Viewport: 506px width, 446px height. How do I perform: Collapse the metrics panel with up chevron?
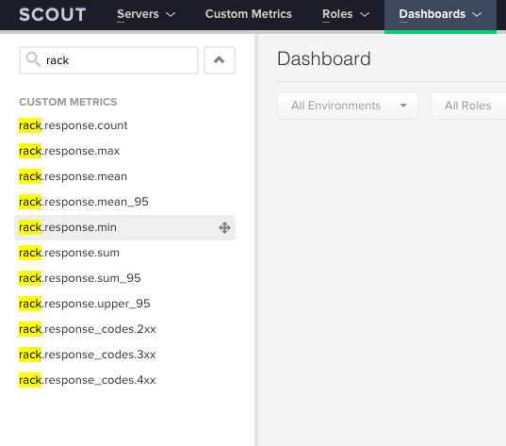[x=220, y=60]
